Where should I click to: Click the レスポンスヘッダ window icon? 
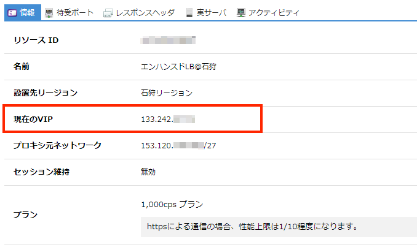[x=108, y=13]
